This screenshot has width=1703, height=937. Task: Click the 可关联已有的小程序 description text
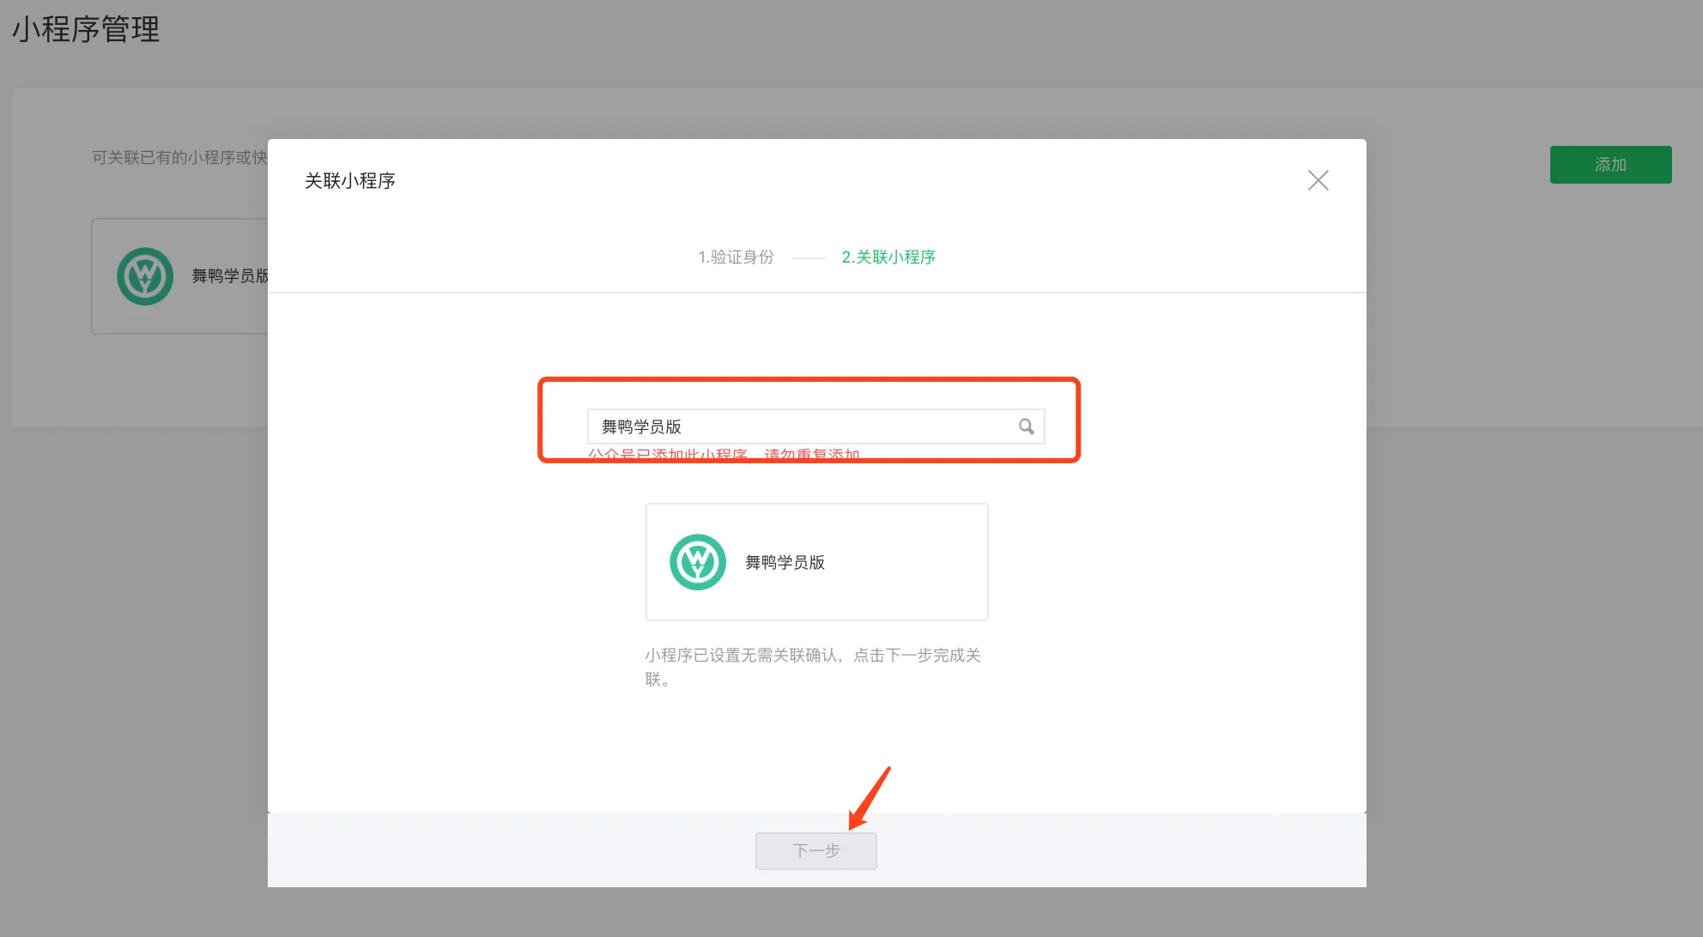click(x=179, y=158)
